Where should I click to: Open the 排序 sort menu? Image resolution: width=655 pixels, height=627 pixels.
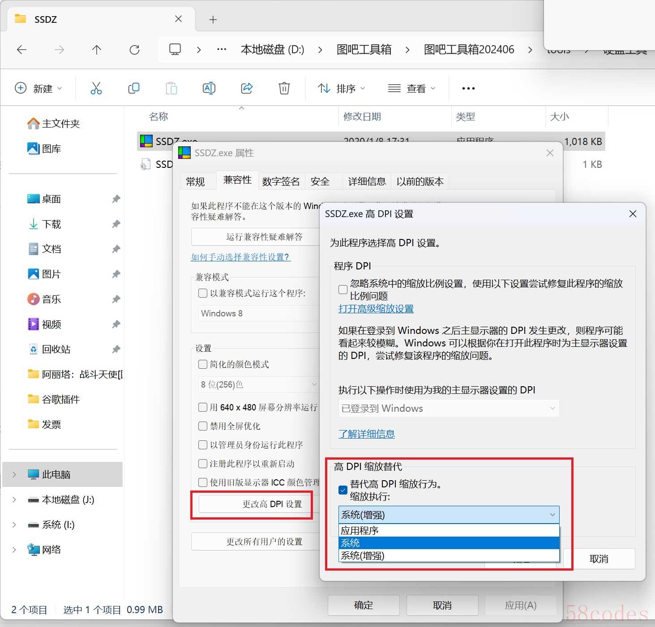[x=341, y=89]
